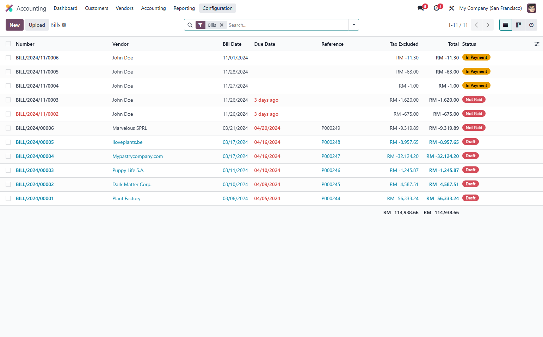Click bill date 11/28/2024

click(235, 72)
